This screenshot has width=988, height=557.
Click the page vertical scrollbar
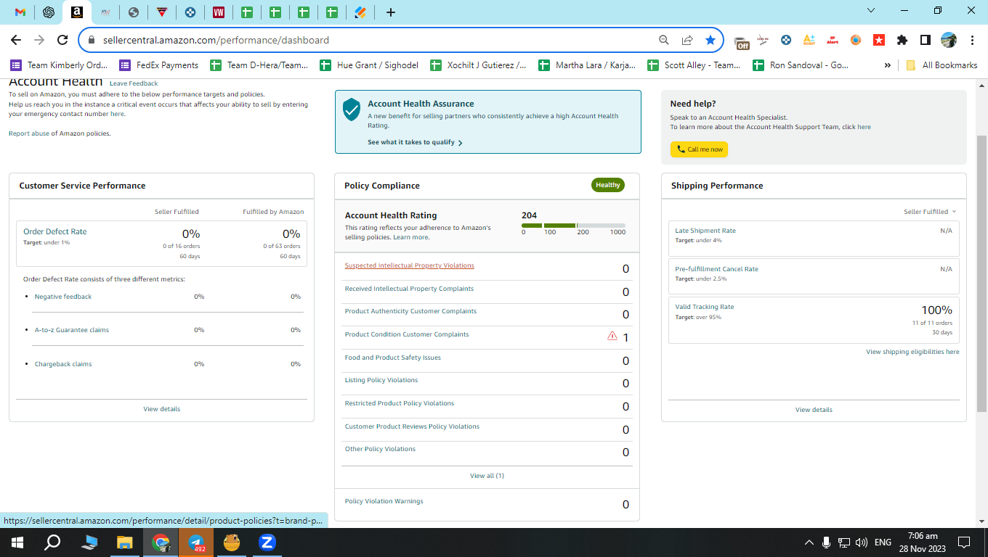coord(981,274)
